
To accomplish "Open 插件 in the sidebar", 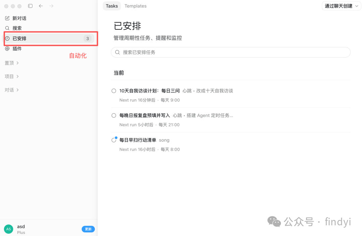I will pyautogui.click(x=17, y=48).
